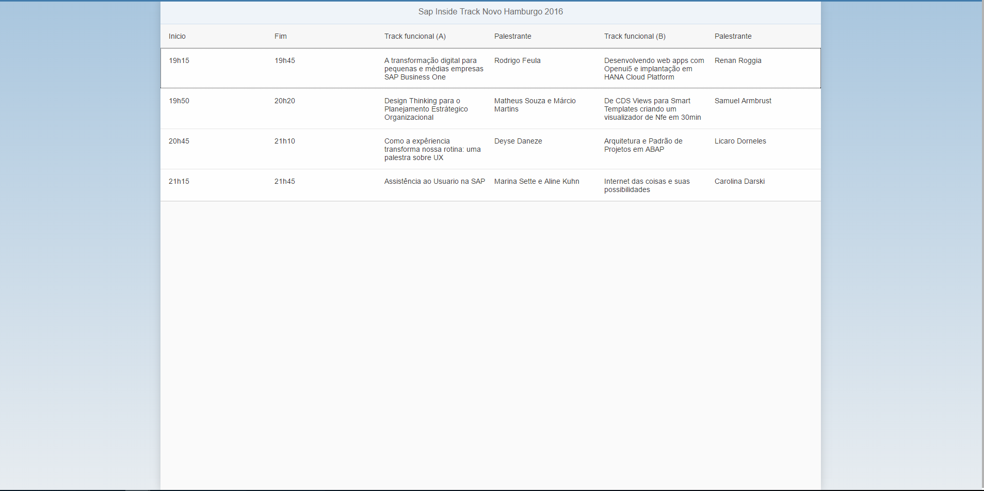
Task: Click the talk Arquitetura e Padrão de Projetos em ABAP
Action: click(x=643, y=145)
